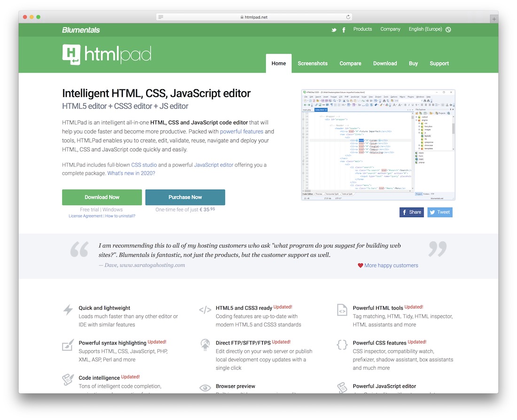Open the Blumentals Twitter bird icon
This screenshot has width=517, height=420.
coord(334,30)
